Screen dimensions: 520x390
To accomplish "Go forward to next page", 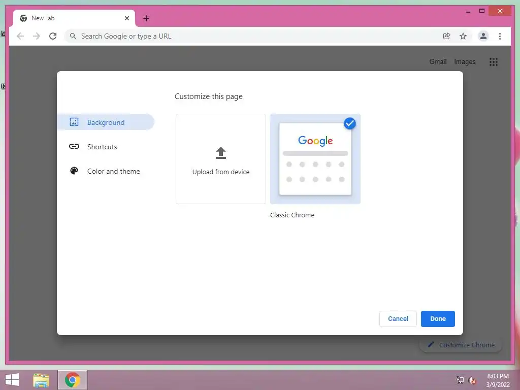I will [x=37, y=36].
